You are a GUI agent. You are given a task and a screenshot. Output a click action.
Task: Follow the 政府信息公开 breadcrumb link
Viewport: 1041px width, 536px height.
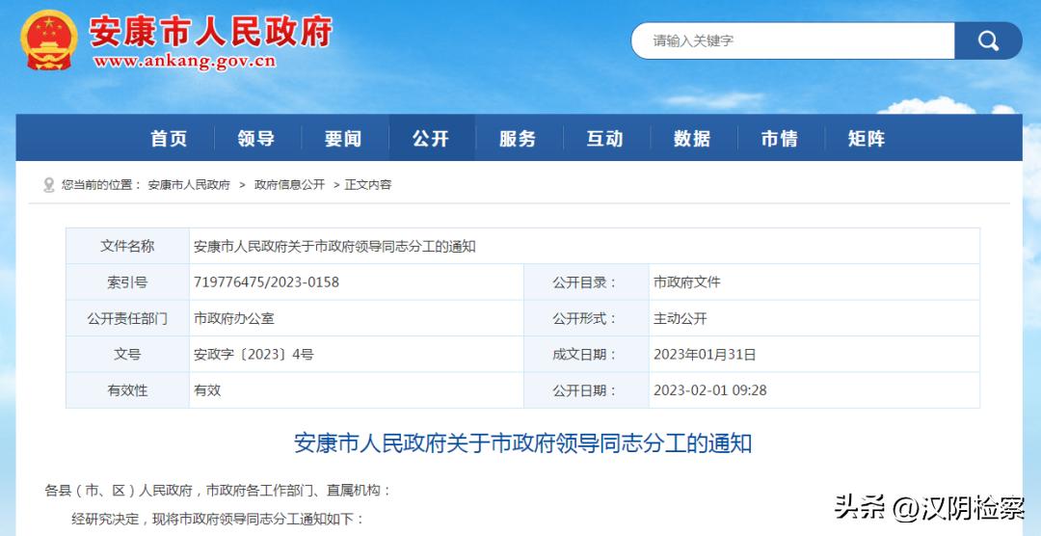[289, 185]
